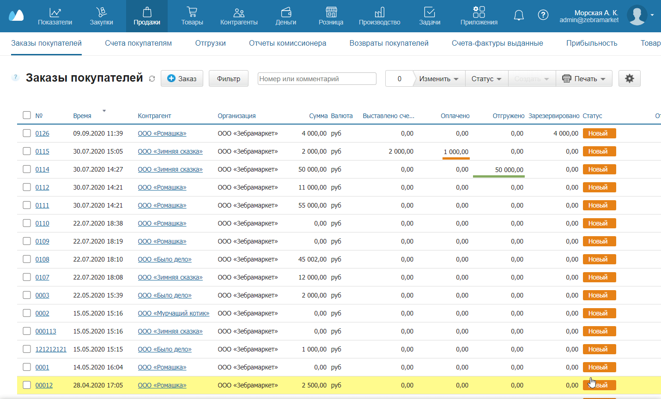This screenshot has width=661, height=399.
Task: Open the Показатели dashboard icon
Action: coord(55,16)
